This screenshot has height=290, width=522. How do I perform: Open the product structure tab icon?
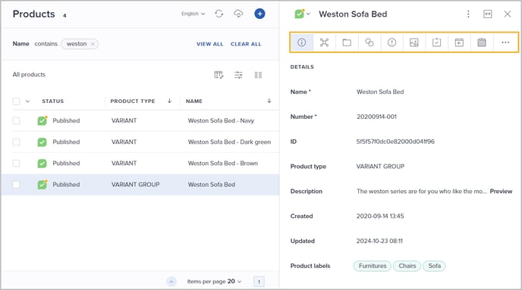pyautogui.click(x=324, y=42)
